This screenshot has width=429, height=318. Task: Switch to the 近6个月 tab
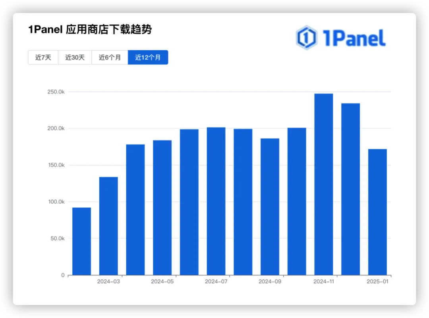pos(110,57)
